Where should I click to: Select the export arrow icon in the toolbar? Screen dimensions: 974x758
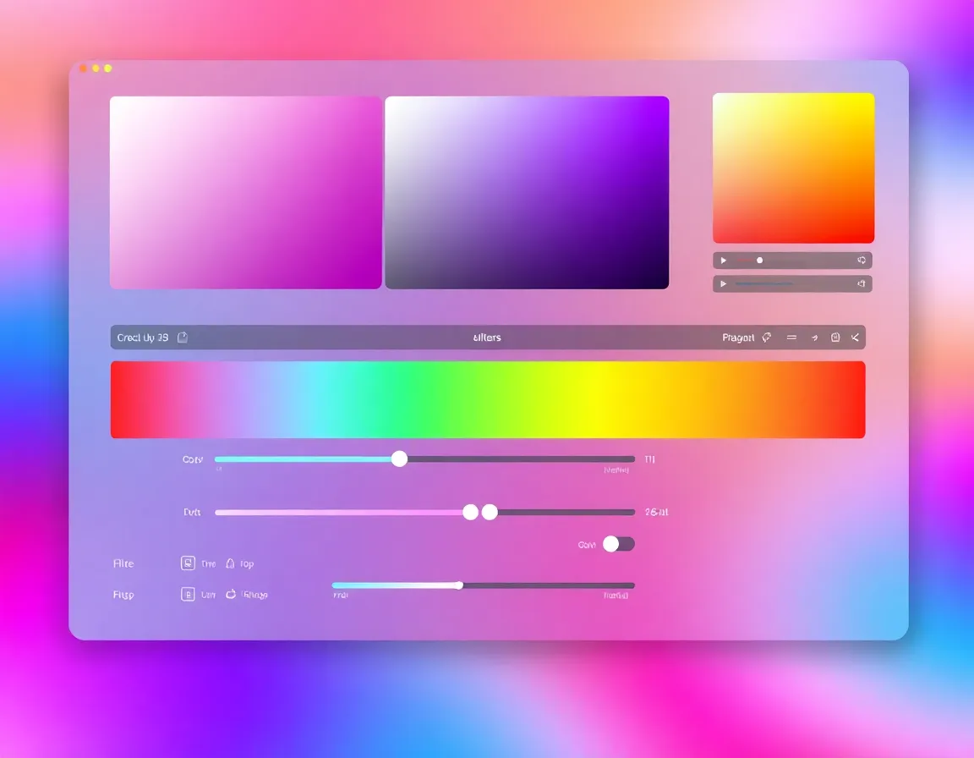coord(813,337)
